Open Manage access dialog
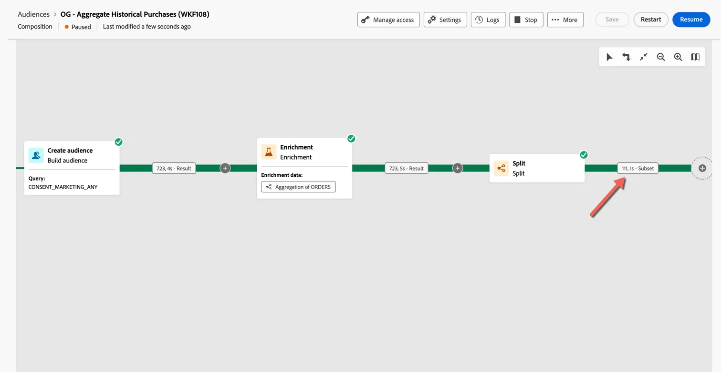 (388, 20)
